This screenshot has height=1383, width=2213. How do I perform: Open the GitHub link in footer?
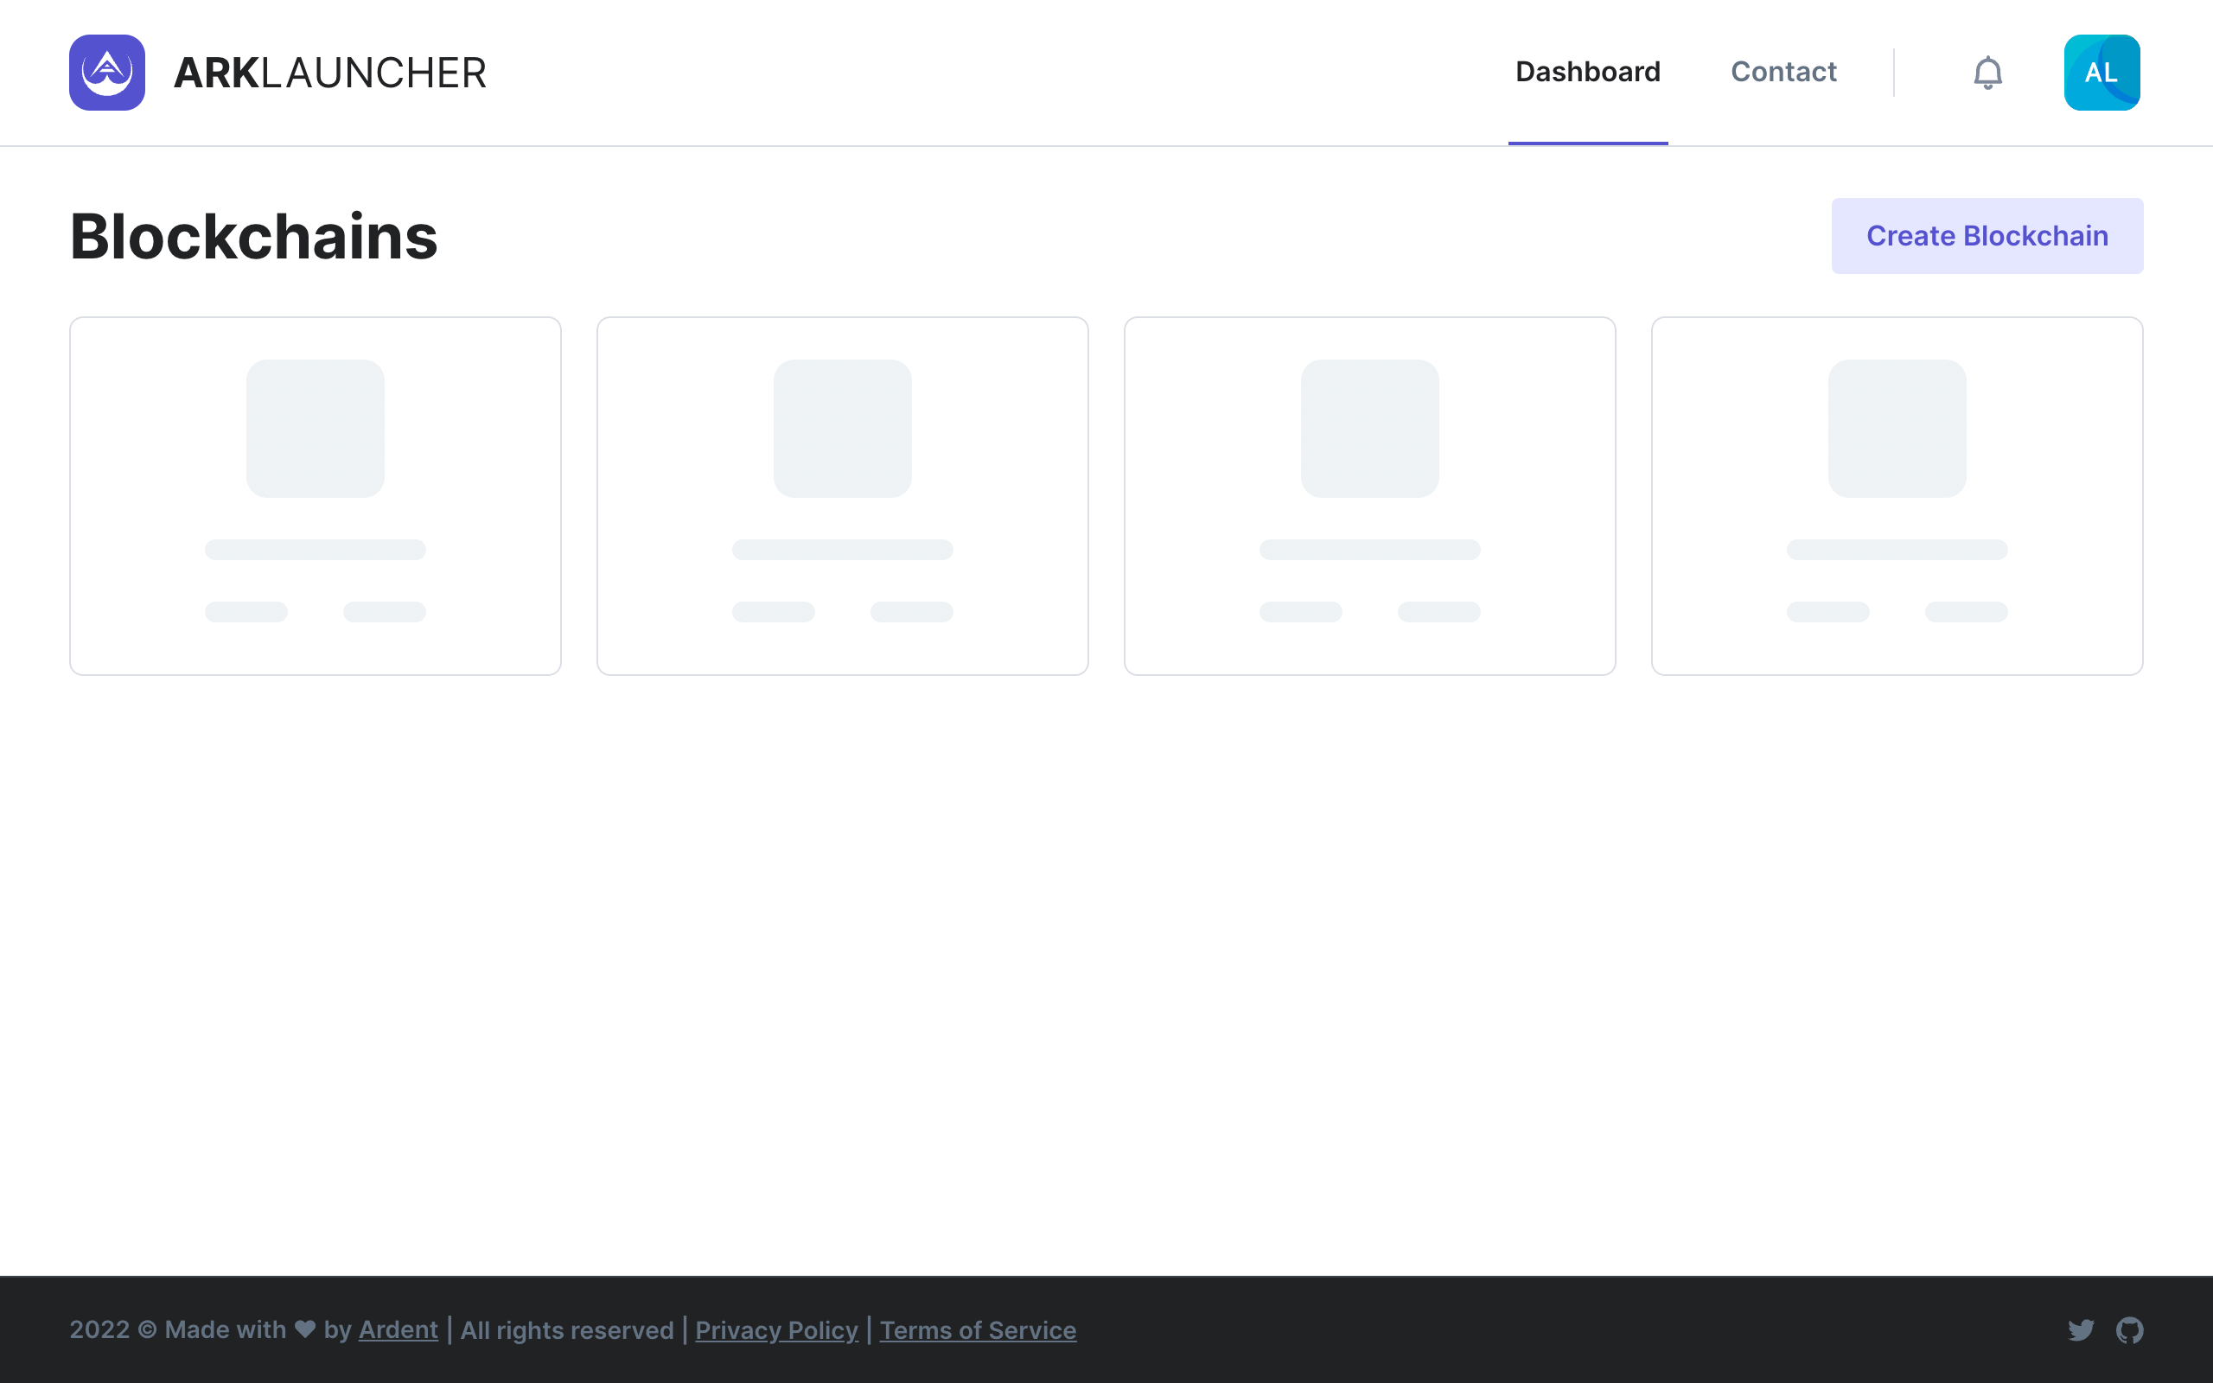pyautogui.click(x=2130, y=1330)
